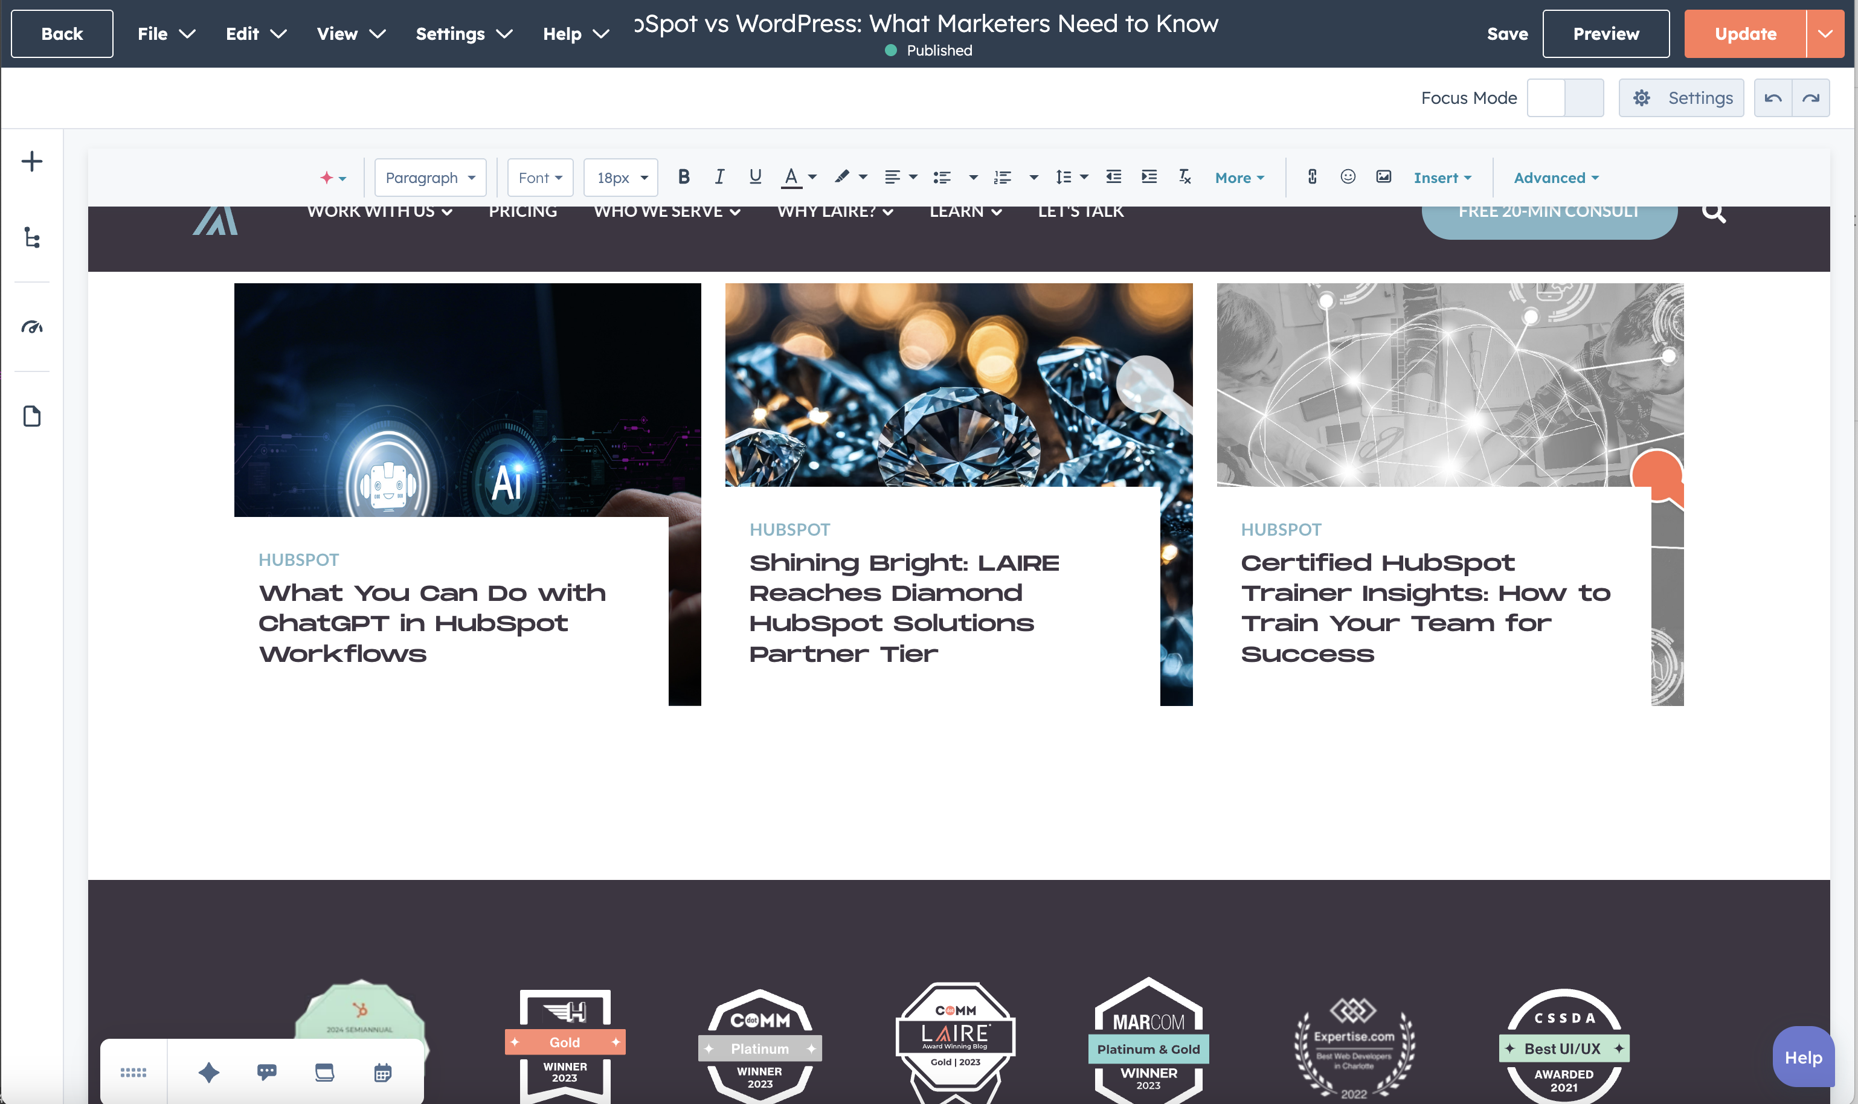Toggle Focus Mode switch
Image resolution: width=1858 pixels, height=1104 pixels.
point(1565,98)
